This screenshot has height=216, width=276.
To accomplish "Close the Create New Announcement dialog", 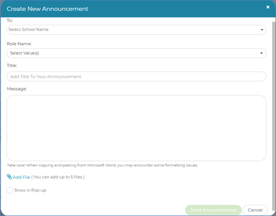I will click(268, 7).
